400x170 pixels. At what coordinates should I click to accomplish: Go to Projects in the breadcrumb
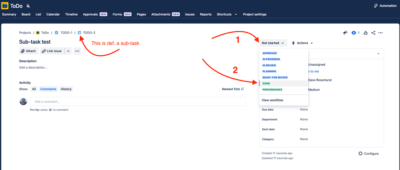25,33
